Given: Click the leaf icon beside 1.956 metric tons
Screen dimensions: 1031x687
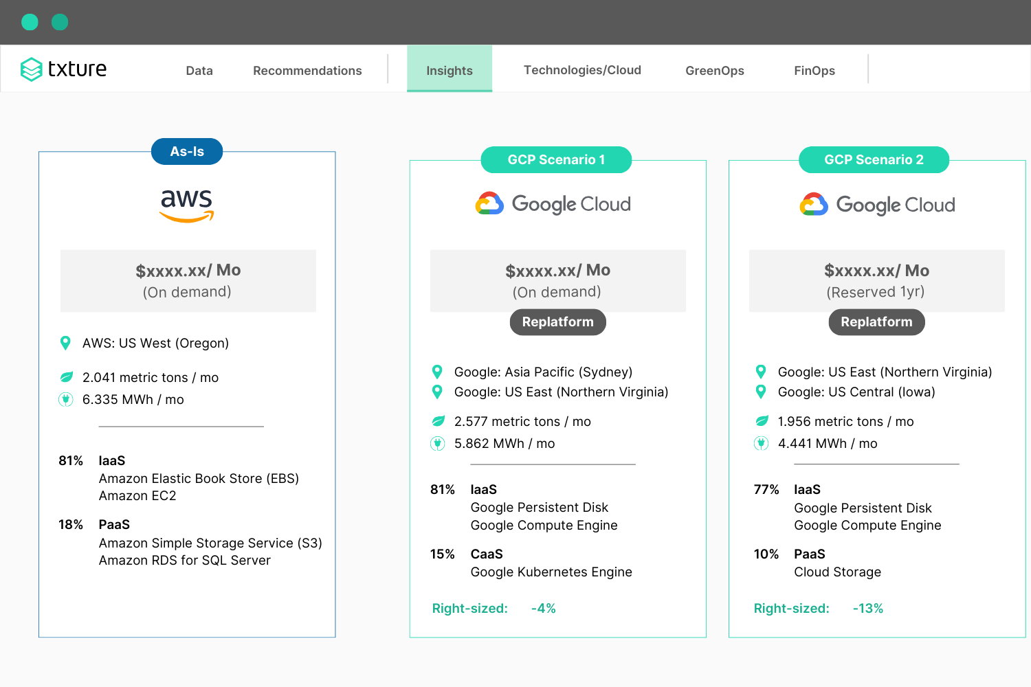Looking at the screenshot, I should [x=762, y=421].
